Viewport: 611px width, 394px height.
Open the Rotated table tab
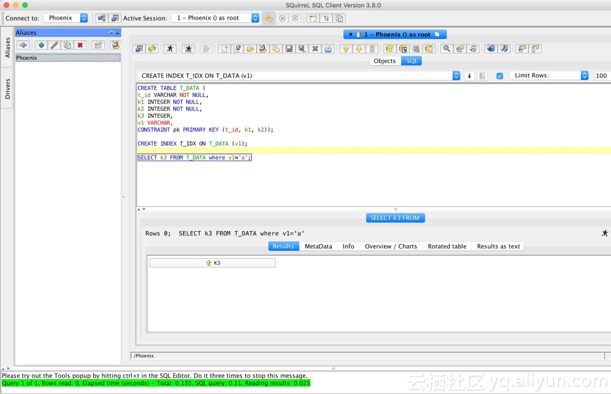[x=447, y=246]
